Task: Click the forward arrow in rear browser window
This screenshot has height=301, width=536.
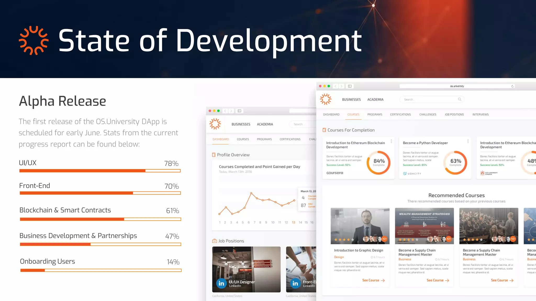Action: click(231, 111)
